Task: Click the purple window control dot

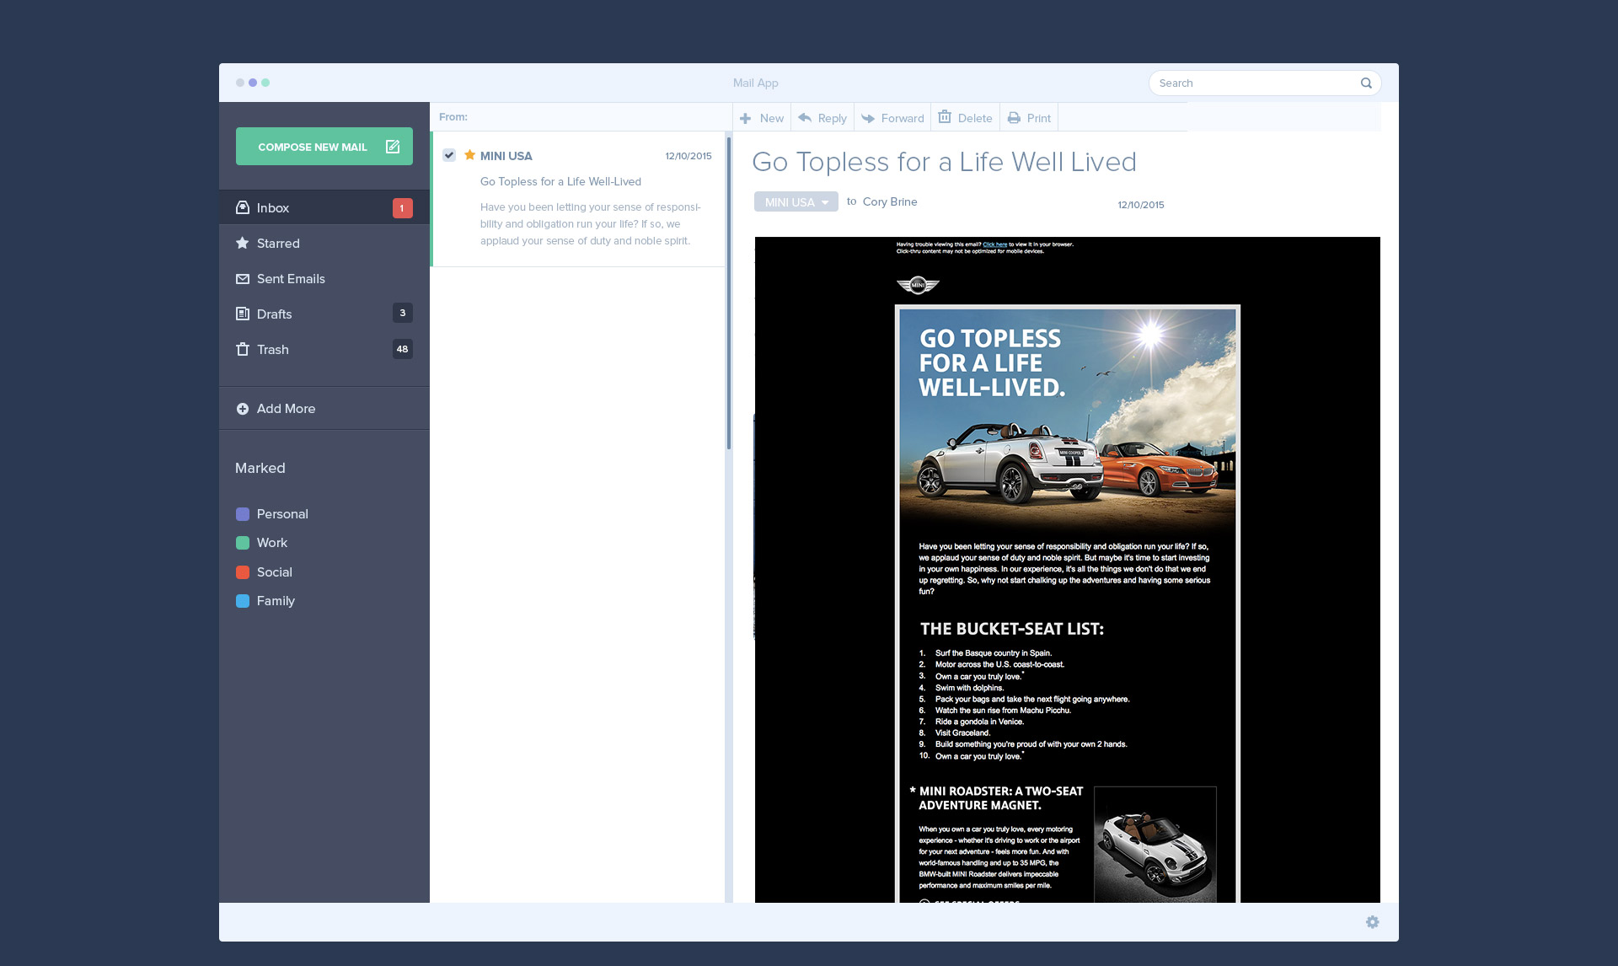Action: pyautogui.click(x=253, y=83)
